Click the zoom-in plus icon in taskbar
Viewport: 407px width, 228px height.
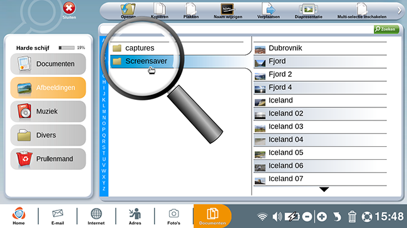pyautogui.click(x=322, y=217)
